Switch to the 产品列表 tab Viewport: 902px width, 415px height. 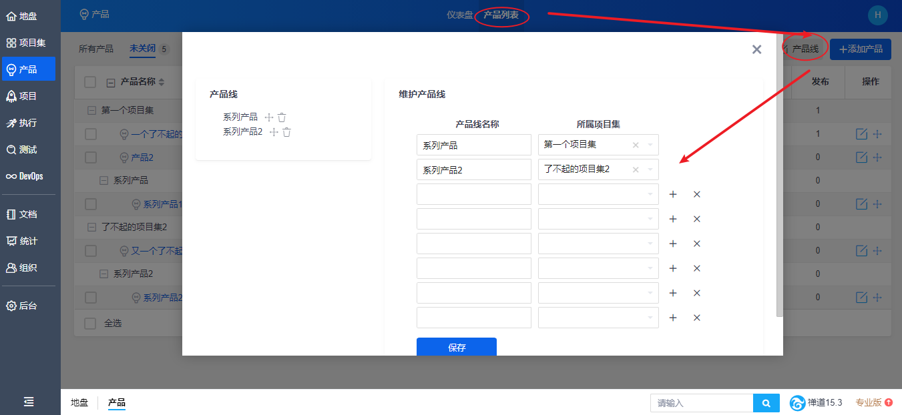click(x=501, y=15)
